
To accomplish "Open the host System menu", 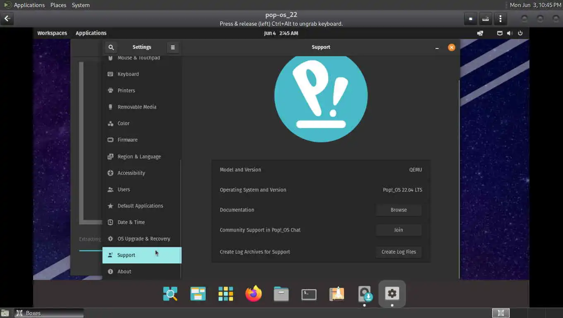I will coord(81,5).
